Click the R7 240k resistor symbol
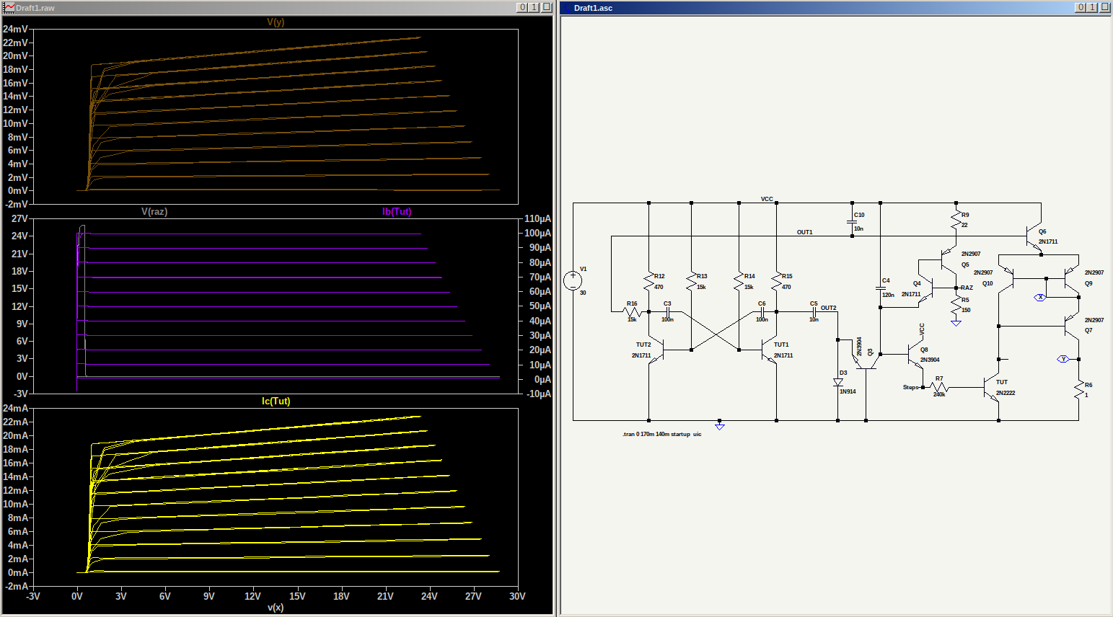This screenshot has width=1113, height=617. tap(938, 388)
